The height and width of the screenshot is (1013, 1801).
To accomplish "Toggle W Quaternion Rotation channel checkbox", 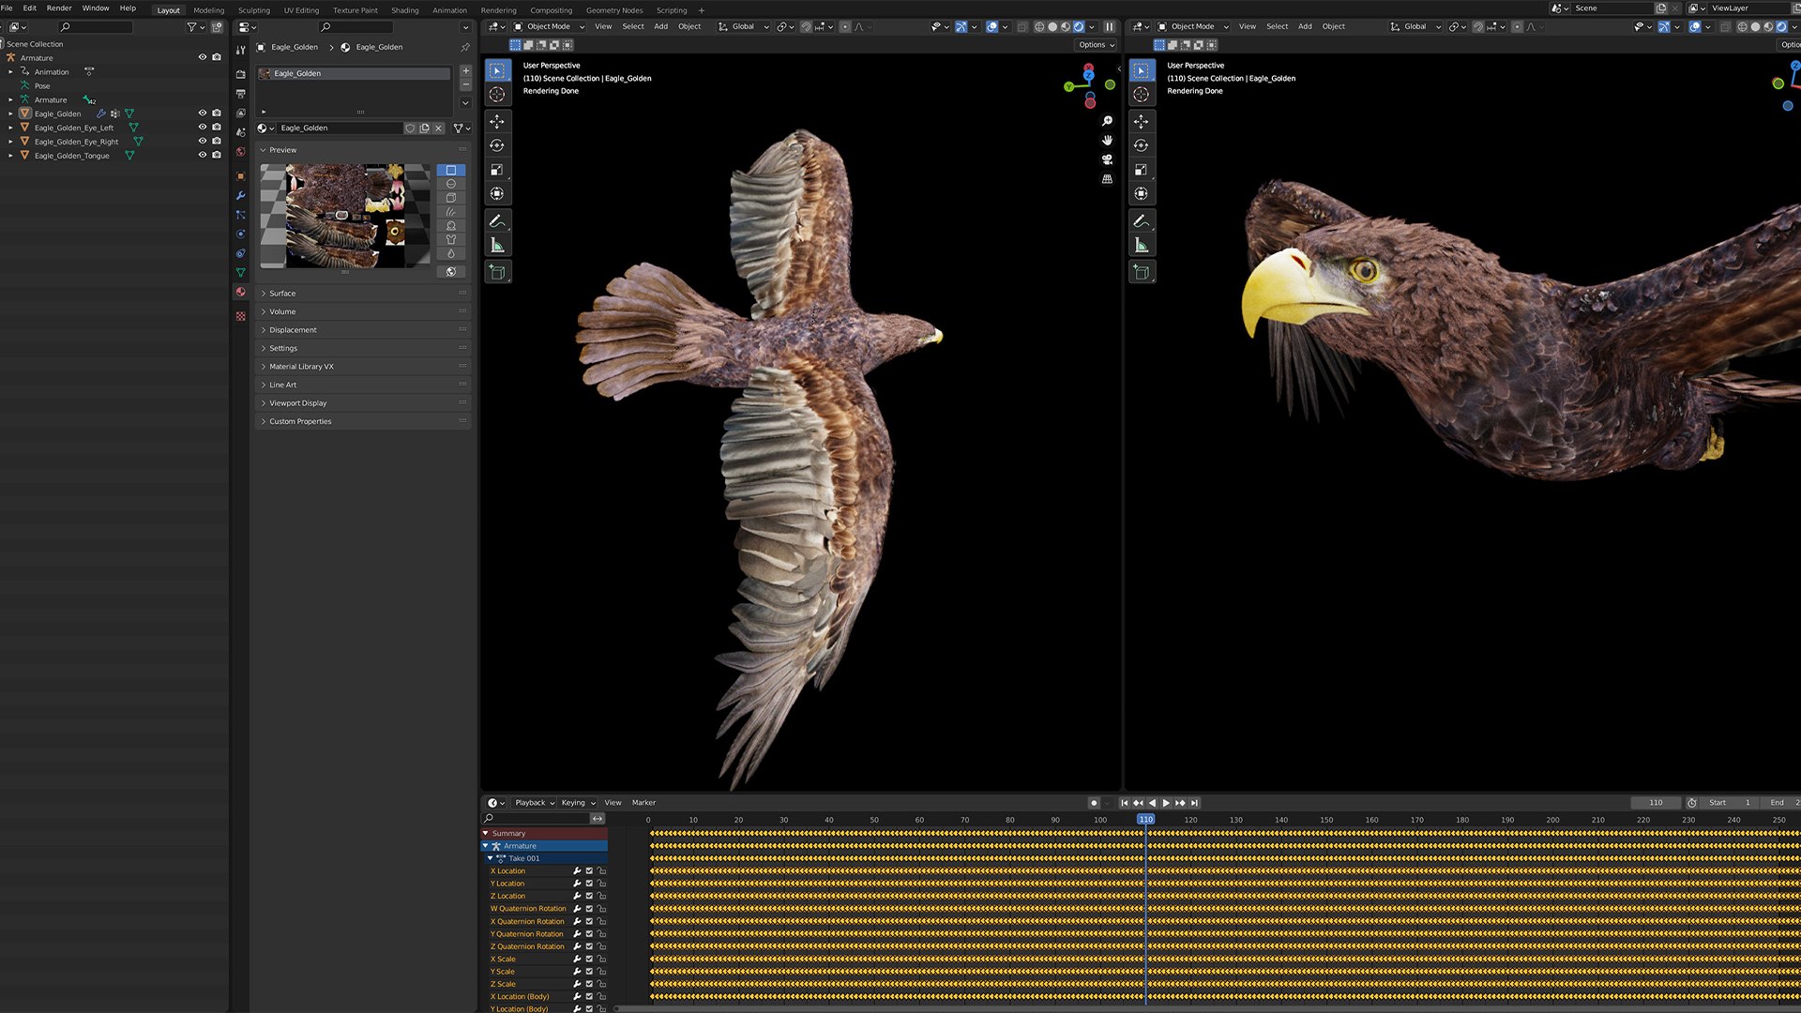I will tap(589, 908).
